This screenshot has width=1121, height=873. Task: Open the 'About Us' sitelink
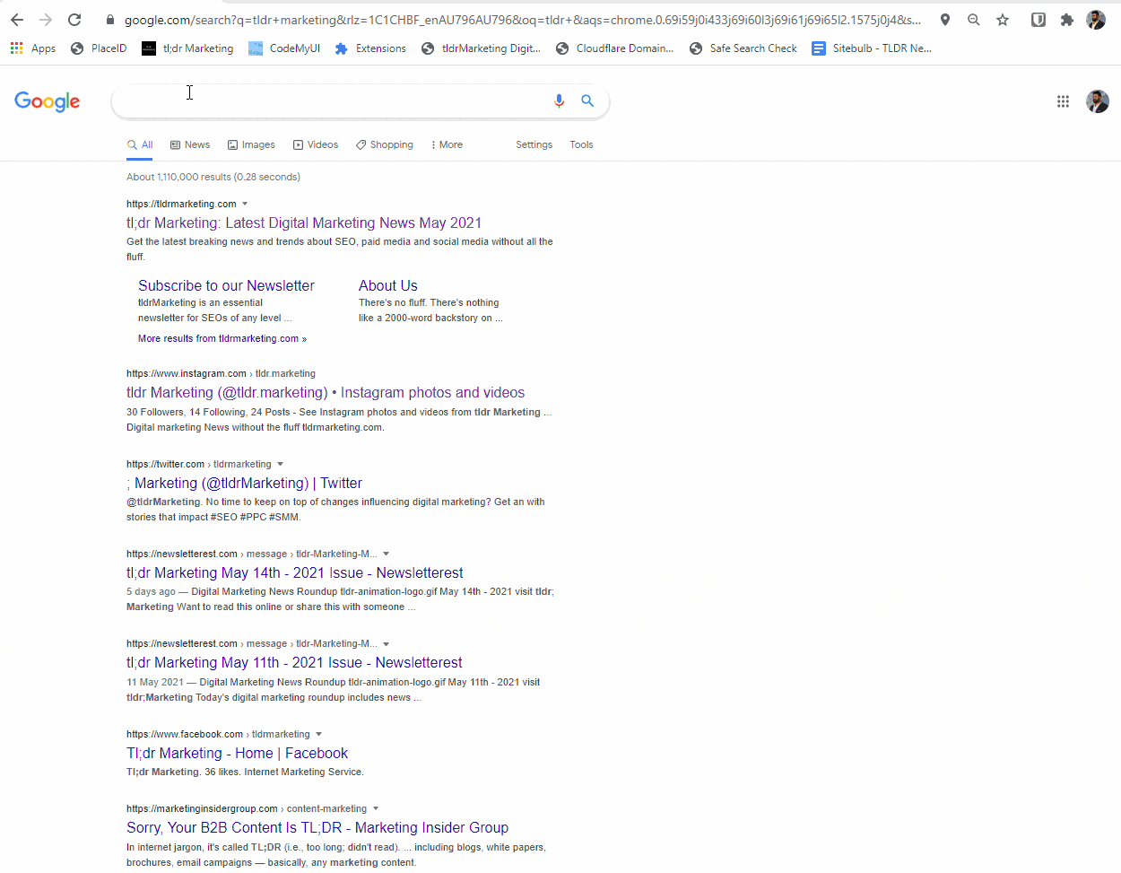pyautogui.click(x=388, y=285)
